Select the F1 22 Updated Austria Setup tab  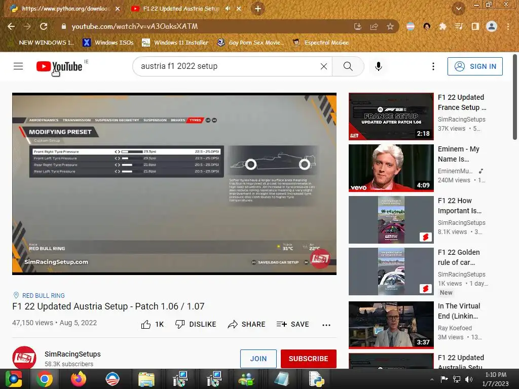181,9
